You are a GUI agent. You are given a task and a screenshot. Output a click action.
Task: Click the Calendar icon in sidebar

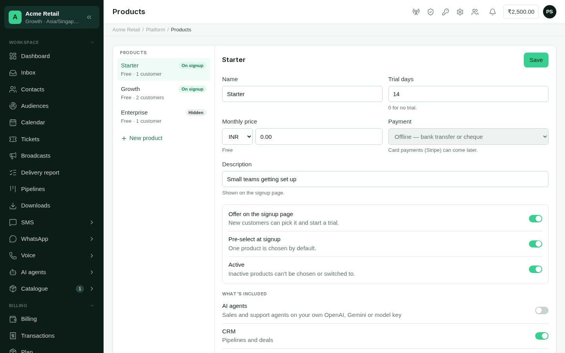pyautogui.click(x=13, y=122)
